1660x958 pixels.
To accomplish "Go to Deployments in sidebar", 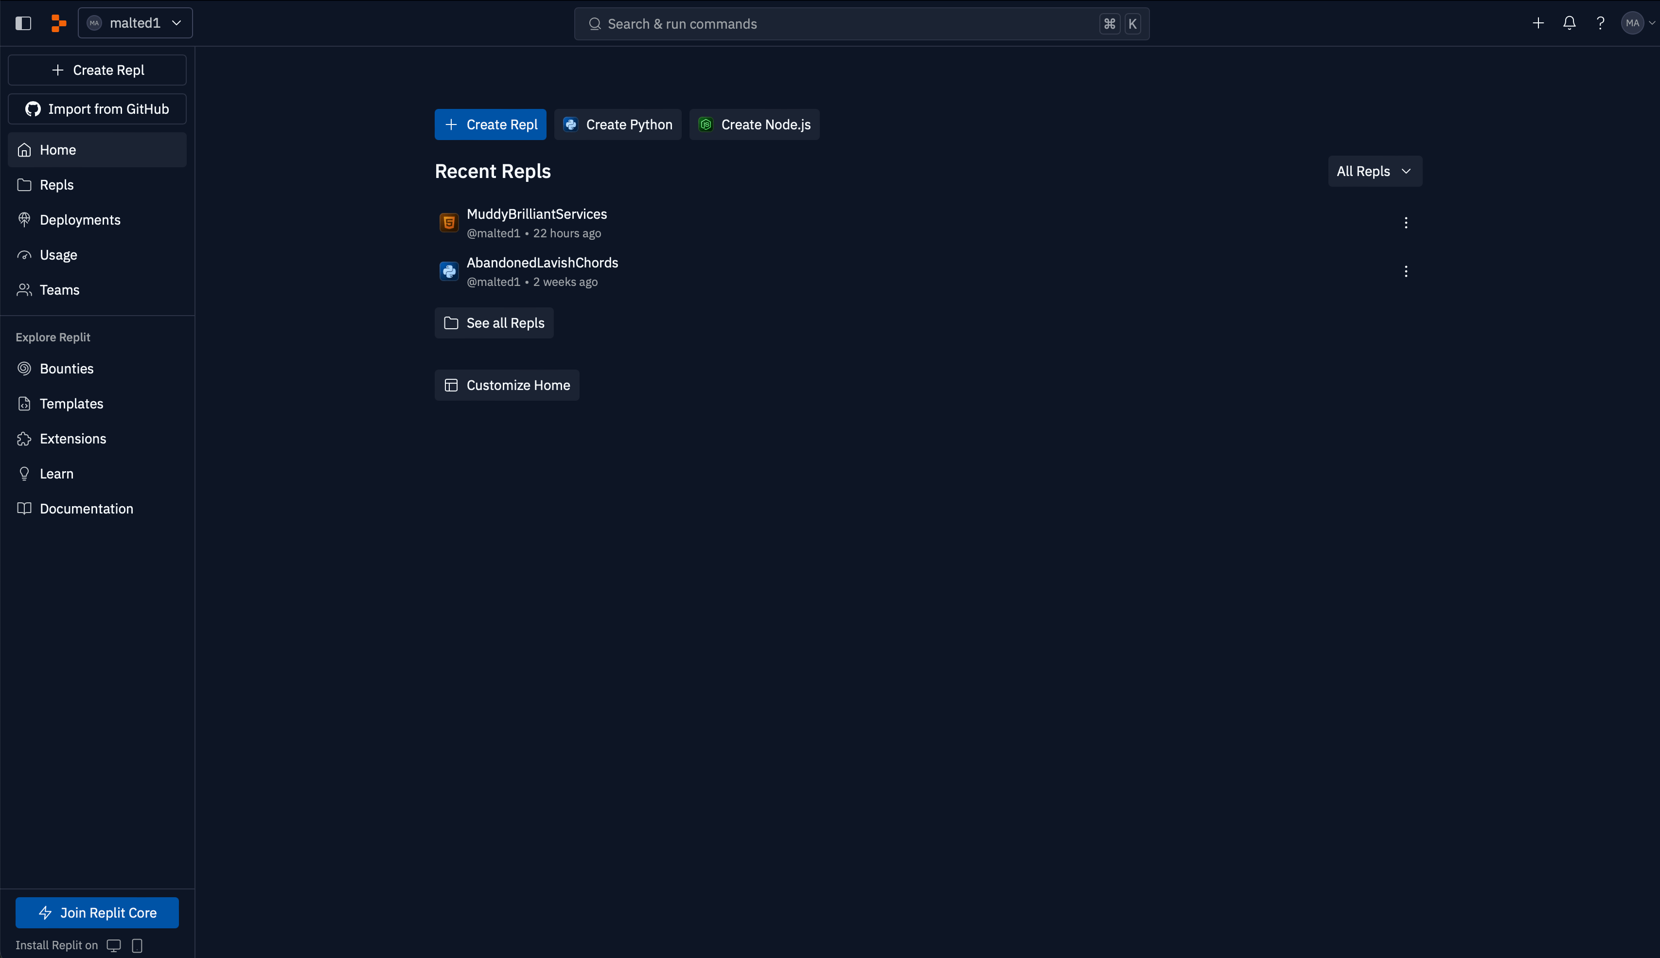I will point(80,220).
